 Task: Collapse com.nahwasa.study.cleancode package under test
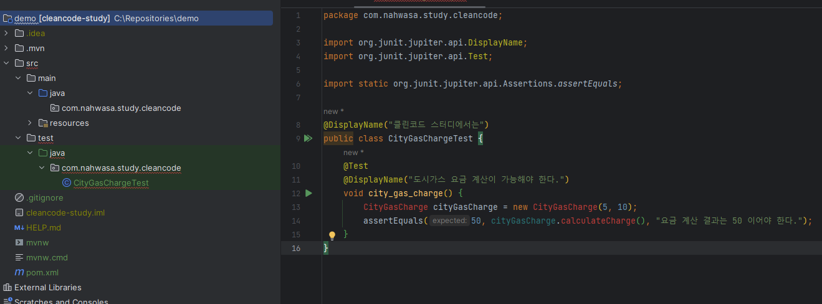[42, 168]
